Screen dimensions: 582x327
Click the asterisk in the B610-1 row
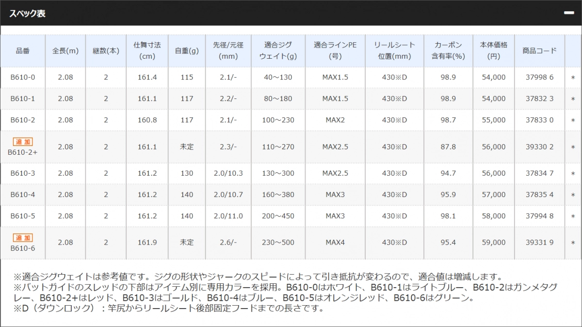click(x=573, y=99)
